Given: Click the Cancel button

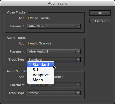Looking at the screenshot, I should click(100, 21).
